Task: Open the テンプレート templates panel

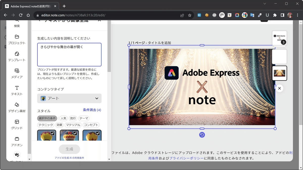Action: [x=17, y=56]
